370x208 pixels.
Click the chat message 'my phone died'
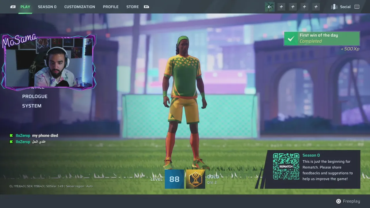(x=45, y=135)
